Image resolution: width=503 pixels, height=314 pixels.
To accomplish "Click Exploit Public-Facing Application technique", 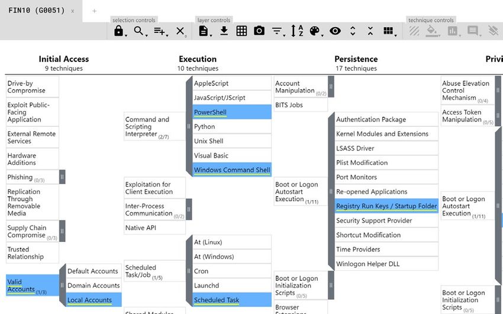I will tap(33, 112).
